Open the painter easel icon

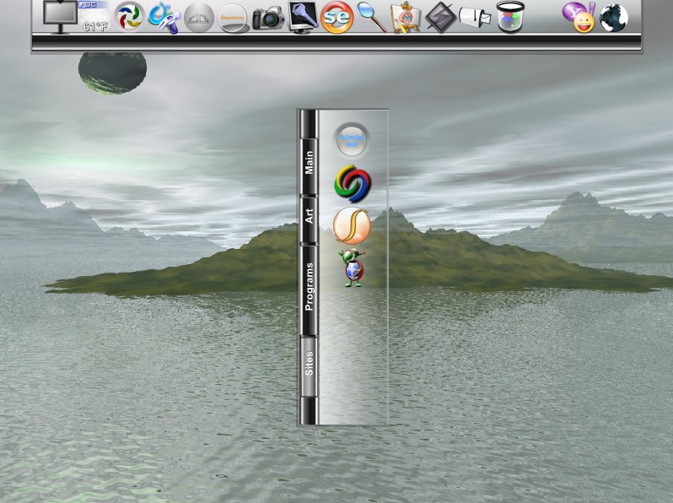point(405,18)
